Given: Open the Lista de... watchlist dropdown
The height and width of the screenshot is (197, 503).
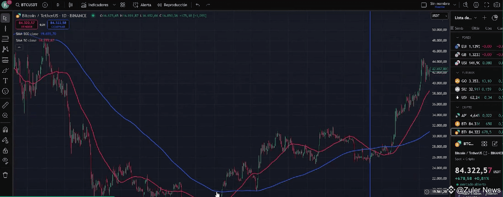Looking at the screenshot, I should pyautogui.click(x=466, y=18).
